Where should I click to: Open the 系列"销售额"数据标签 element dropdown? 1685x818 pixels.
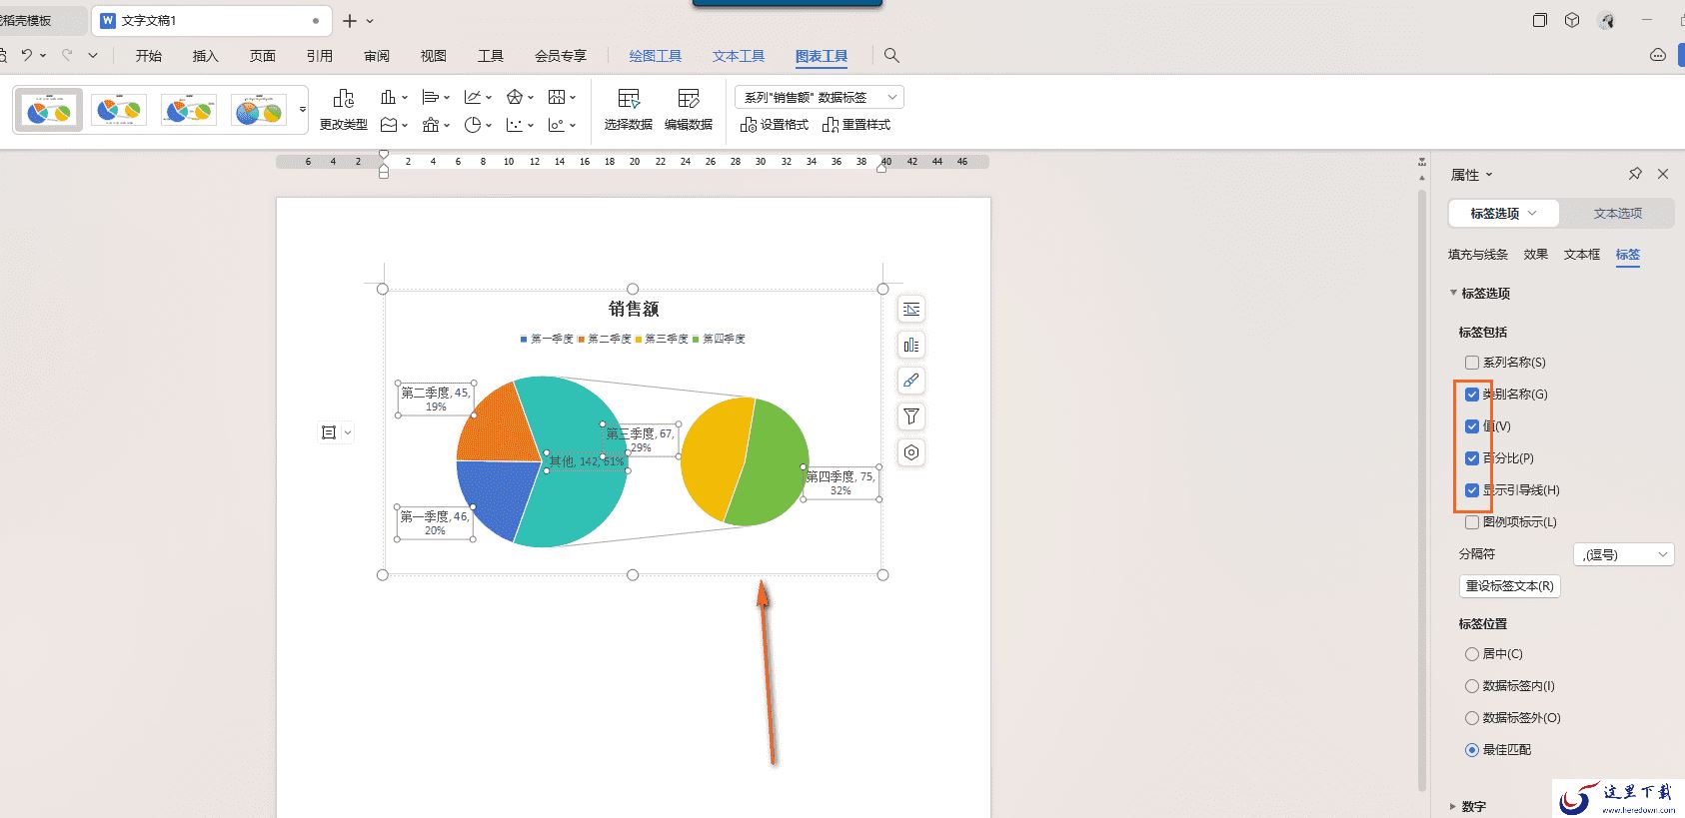click(820, 97)
